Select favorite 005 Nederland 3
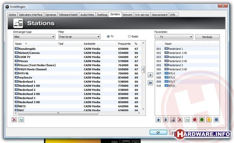The image size is (234, 143). click(x=187, y=65)
